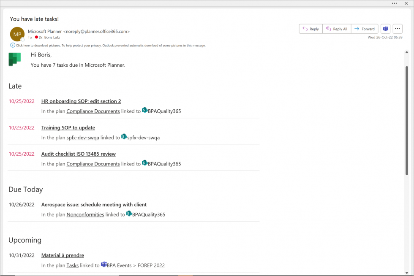Click the SharePoint icon next to spfx-dev-swqa
This screenshot has width=414, height=276.
(x=124, y=136)
